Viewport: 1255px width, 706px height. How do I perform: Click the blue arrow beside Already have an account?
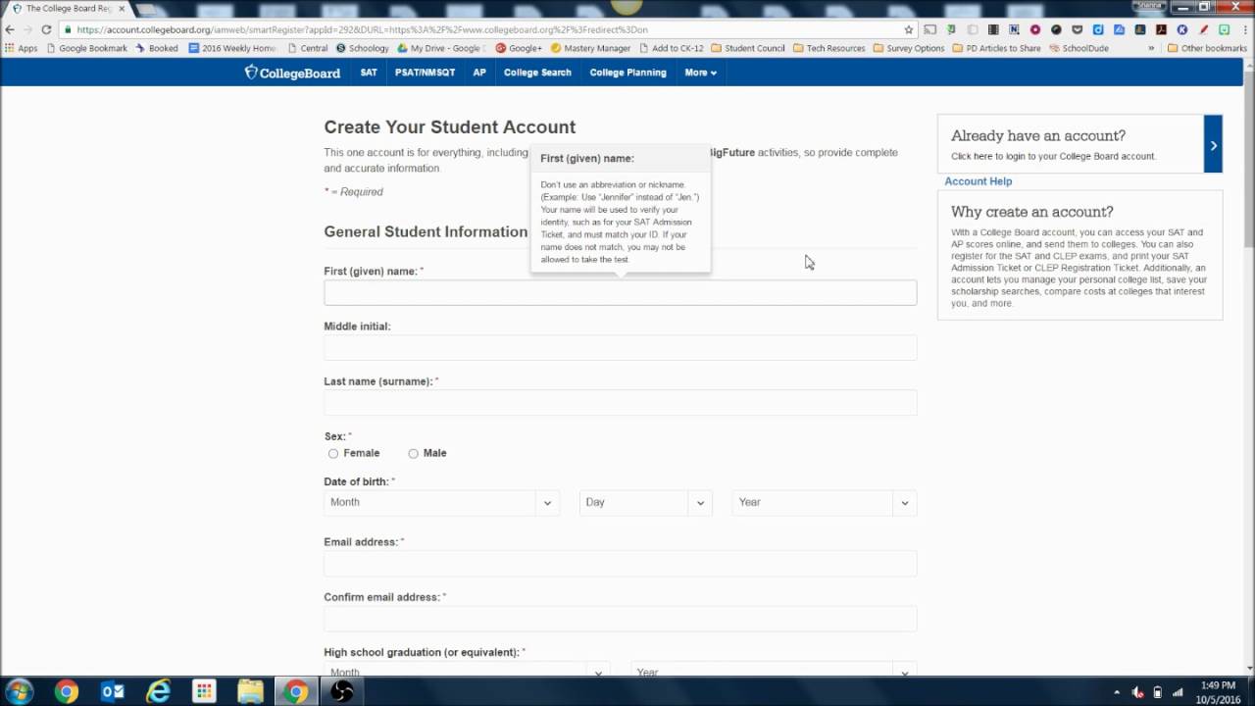[1213, 144]
